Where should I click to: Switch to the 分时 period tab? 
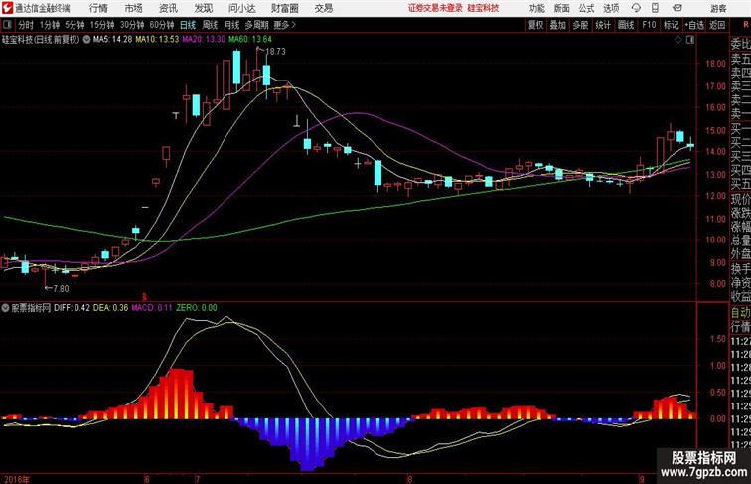coord(26,25)
